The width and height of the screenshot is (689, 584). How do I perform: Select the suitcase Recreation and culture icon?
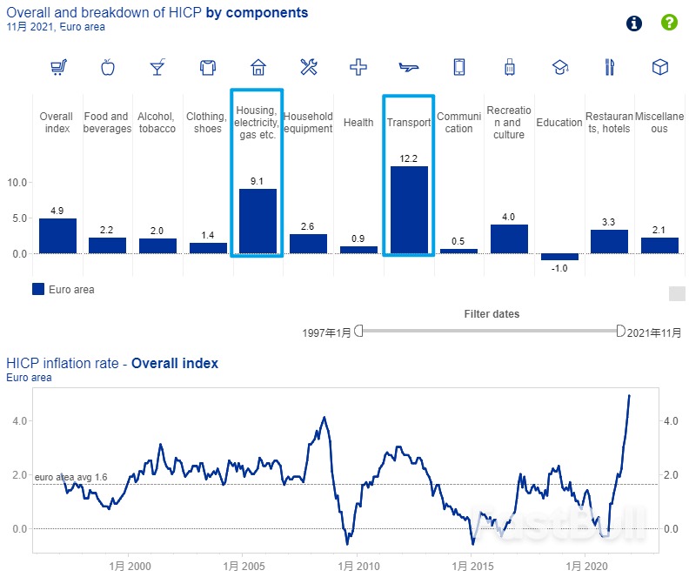coord(509,67)
